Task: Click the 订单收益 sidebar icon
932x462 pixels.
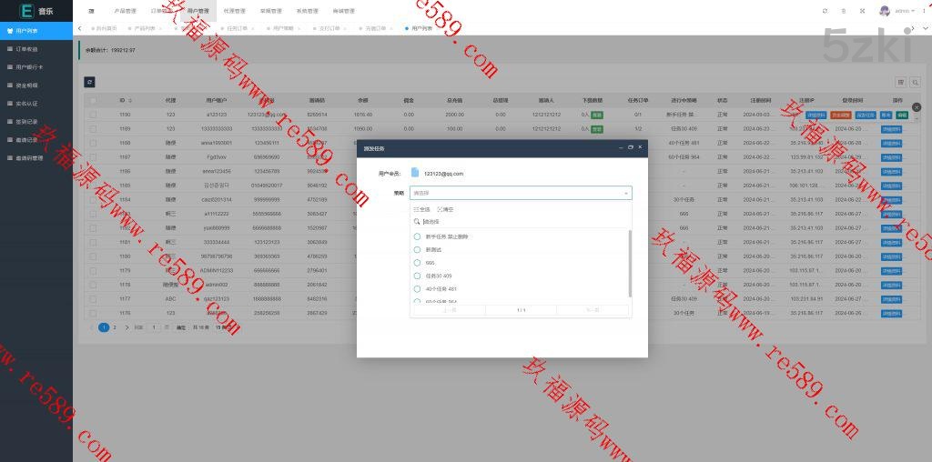Action: [x=10, y=49]
